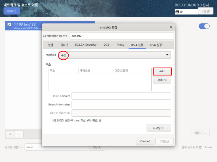The height and width of the screenshot is (162, 217).
Task: Switch to the 이더넷 tab
Action: tap(64, 45)
